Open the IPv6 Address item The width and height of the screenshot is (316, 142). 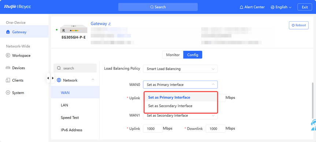click(x=75, y=130)
